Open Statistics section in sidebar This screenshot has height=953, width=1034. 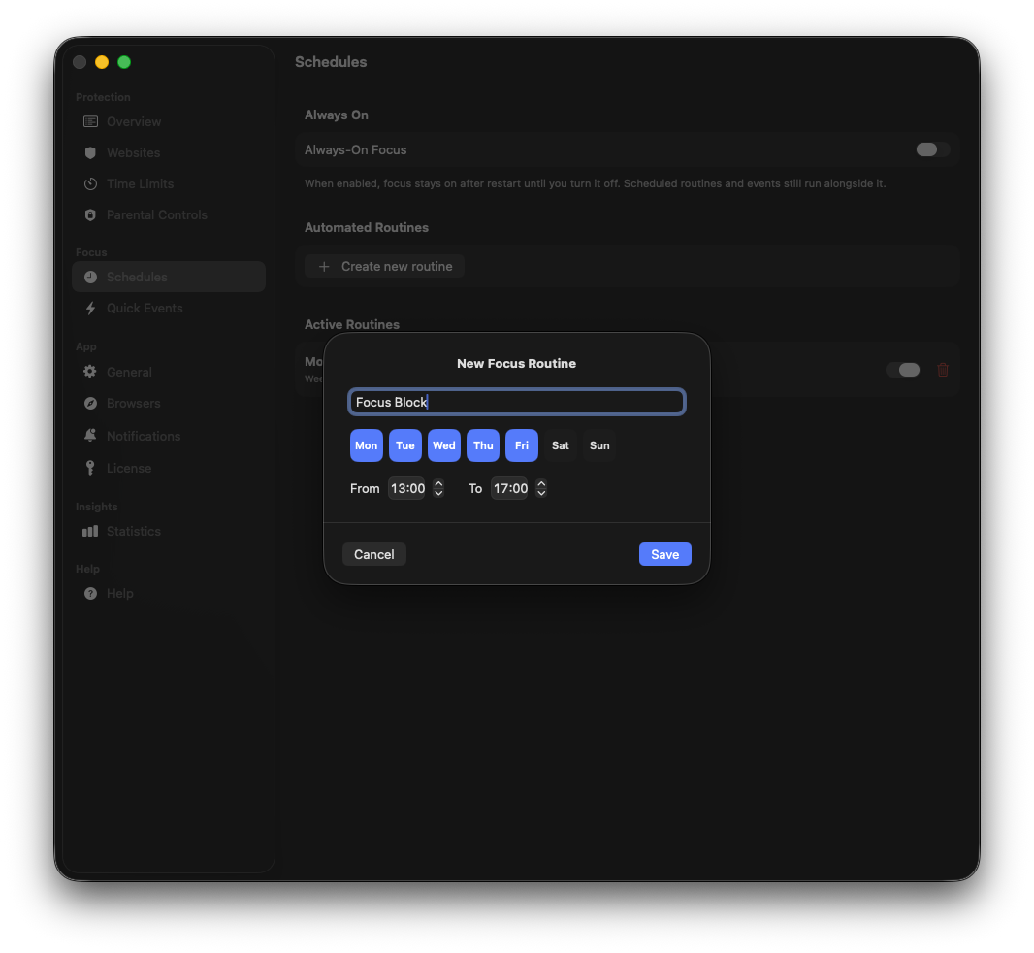[x=169, y=531]
